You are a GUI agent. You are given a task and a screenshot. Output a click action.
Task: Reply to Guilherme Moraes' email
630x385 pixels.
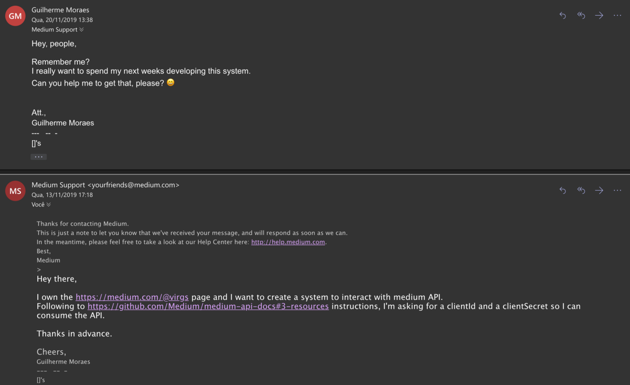(563, 16)
